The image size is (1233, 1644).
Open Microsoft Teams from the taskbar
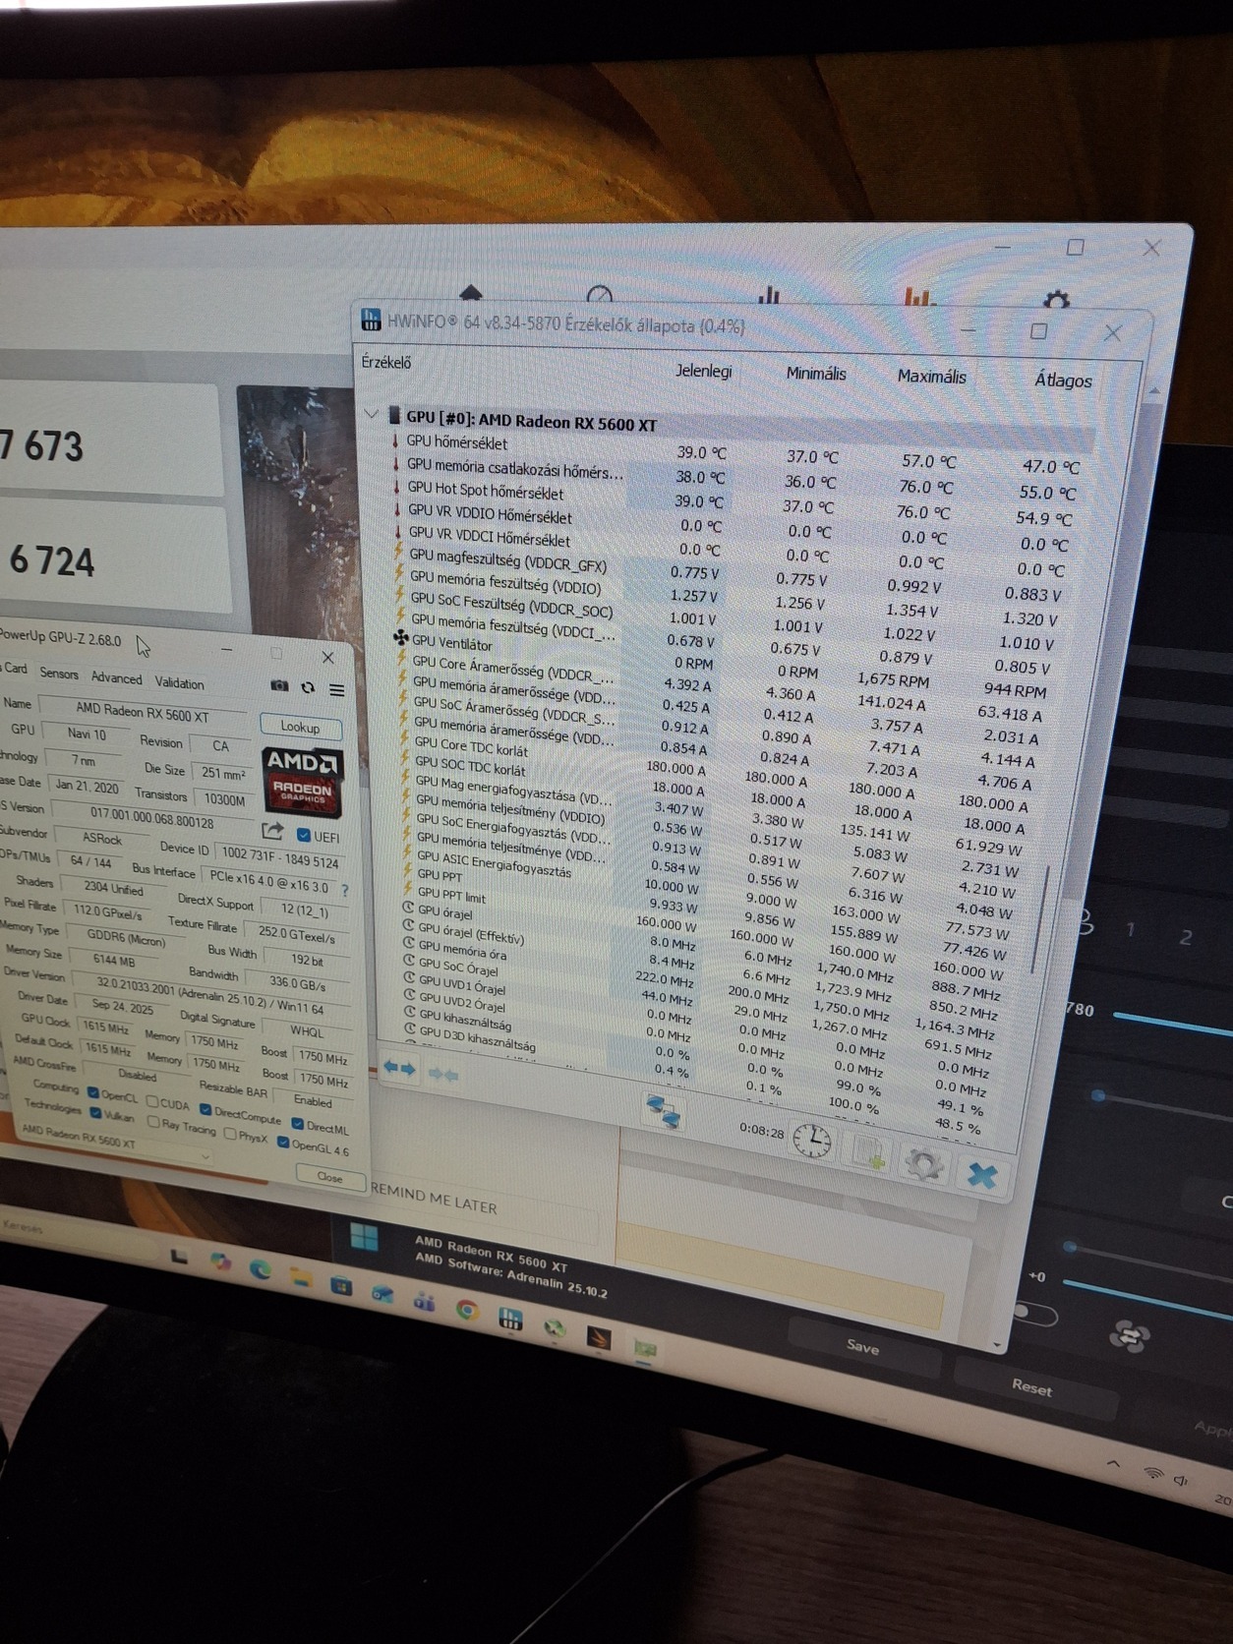coord(425,1302)
